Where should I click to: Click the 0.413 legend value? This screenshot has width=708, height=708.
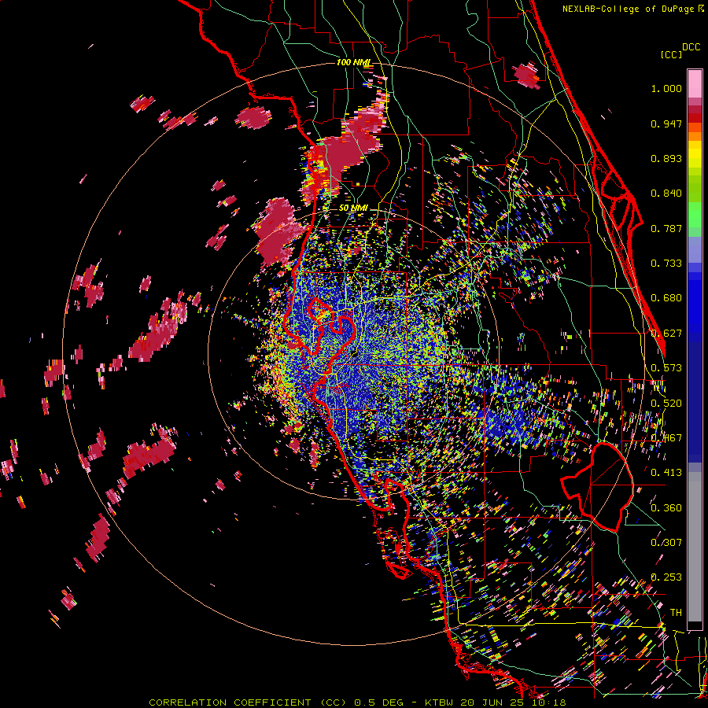[x=666, y=473]
